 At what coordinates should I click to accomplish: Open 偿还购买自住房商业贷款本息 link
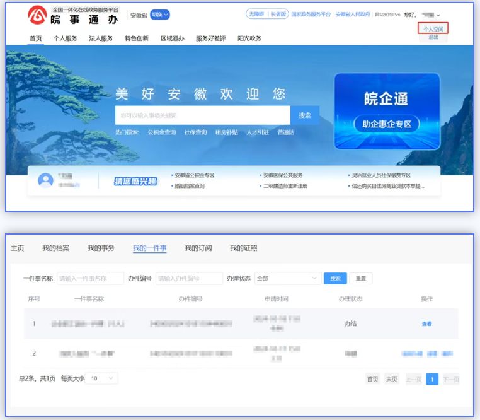[388, 186]
